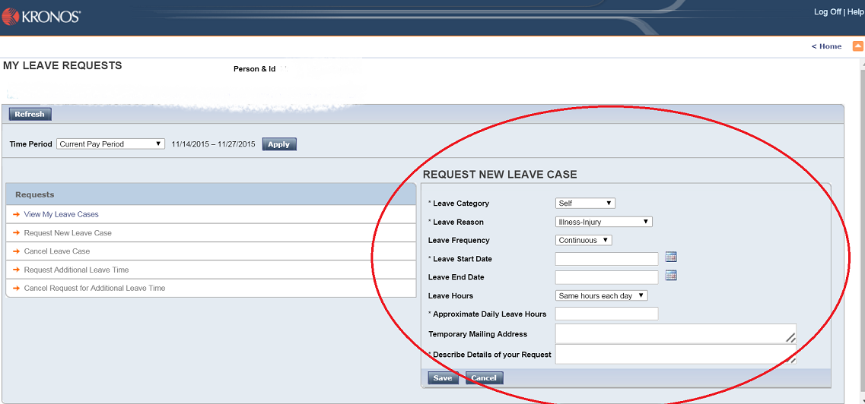Focus the Approximate Daily Leave Hours field

(607, 314)
